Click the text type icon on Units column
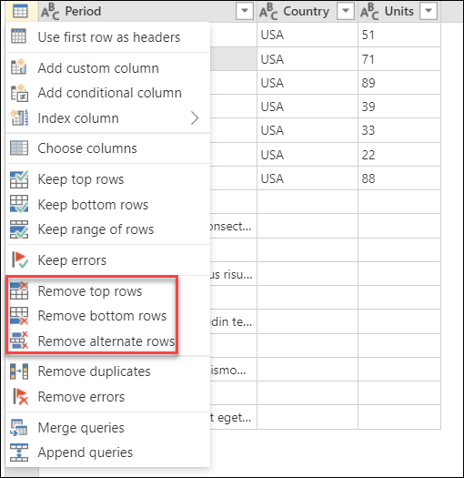This screenshot has width=464, height=478. (x=369, y=12)
